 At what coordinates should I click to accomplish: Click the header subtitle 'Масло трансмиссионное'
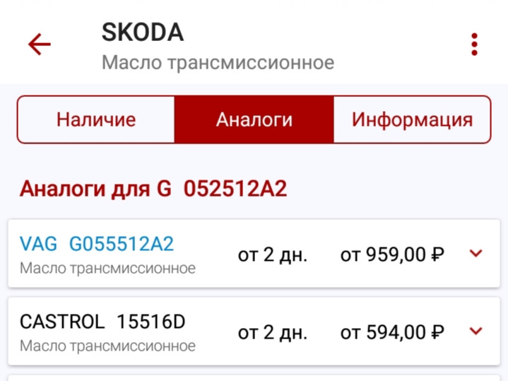218,62
